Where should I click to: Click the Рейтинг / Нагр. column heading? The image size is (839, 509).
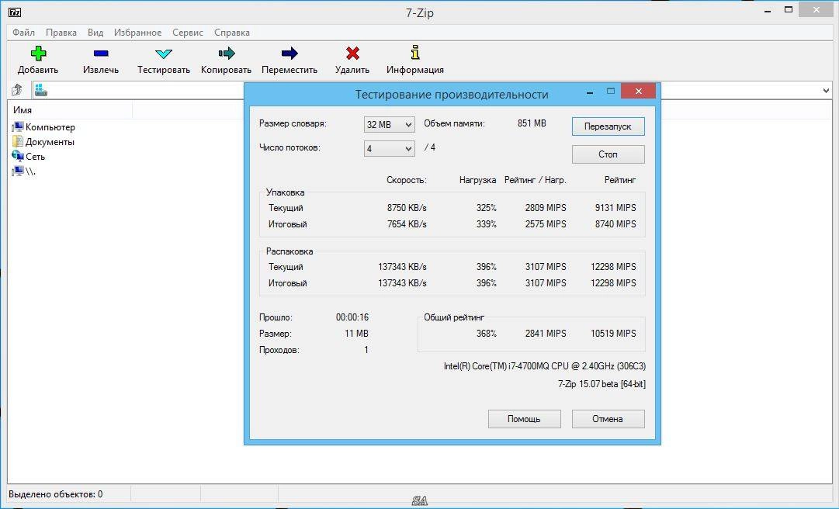(x=535, y=180)
